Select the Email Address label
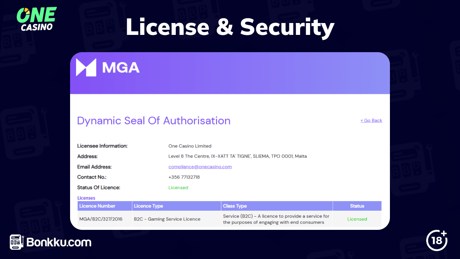The image size is (460, 259). point(95,167)
